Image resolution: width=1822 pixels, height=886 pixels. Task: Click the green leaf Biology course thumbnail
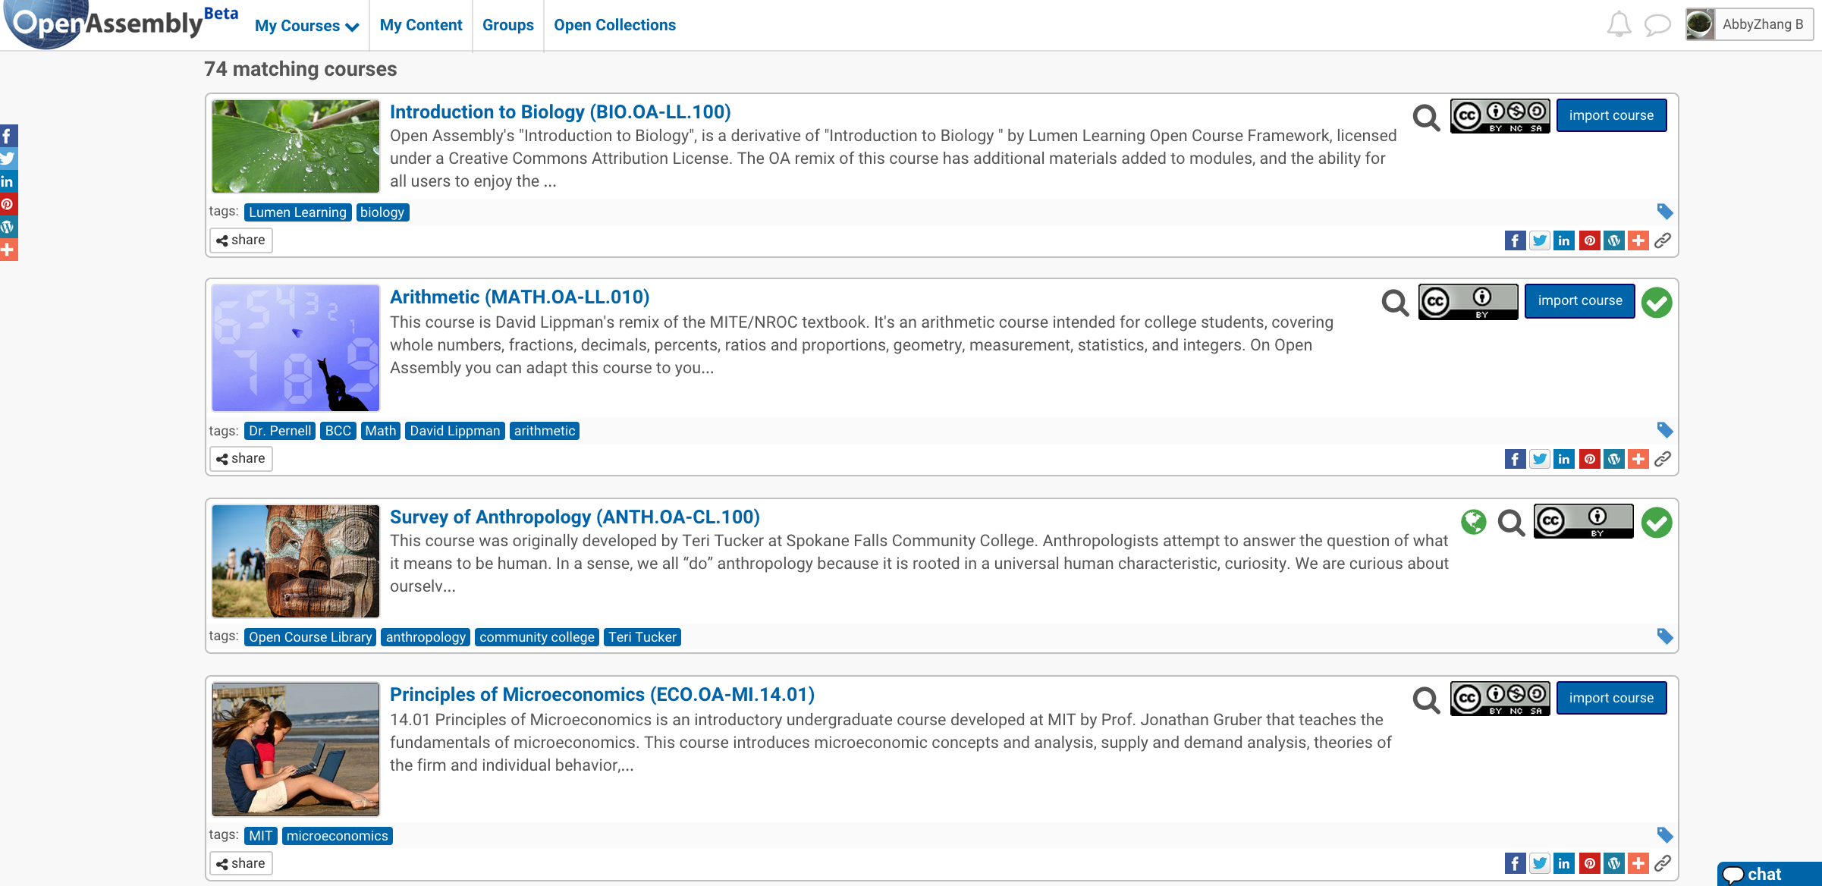[296, 146]
